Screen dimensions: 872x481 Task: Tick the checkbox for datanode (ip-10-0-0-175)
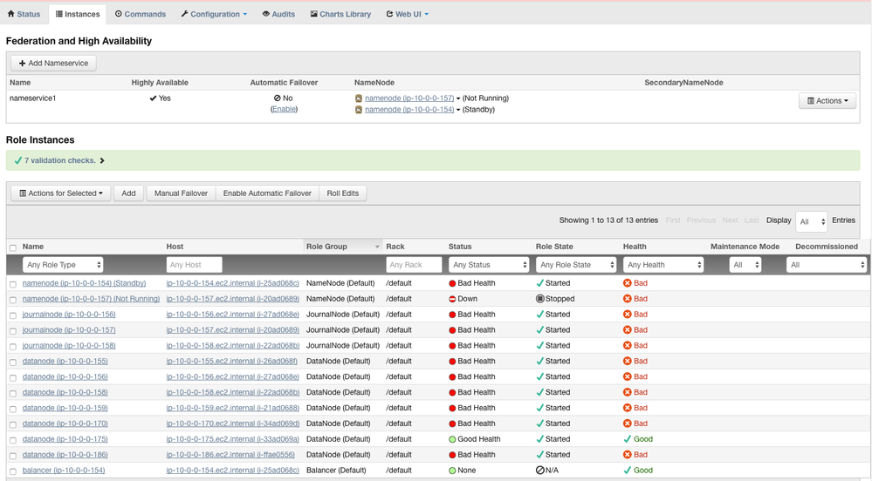click(13, 440)
